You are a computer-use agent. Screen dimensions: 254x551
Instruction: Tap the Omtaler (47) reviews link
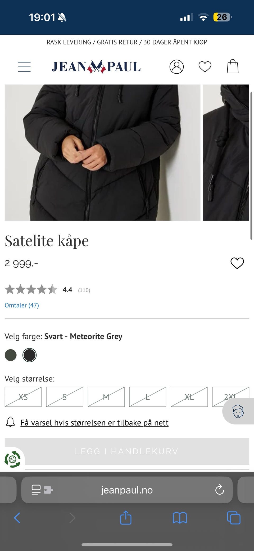click(22, 305)
